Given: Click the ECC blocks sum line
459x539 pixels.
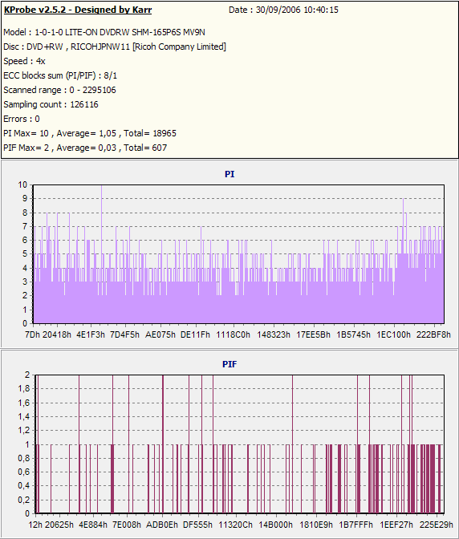Looking at the screenshot, I should click(x=60, y=75).
